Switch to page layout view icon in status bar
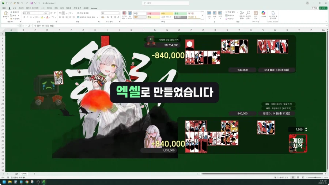The width and height of the screenshot is (329, 185). click(x=298, y=177)
